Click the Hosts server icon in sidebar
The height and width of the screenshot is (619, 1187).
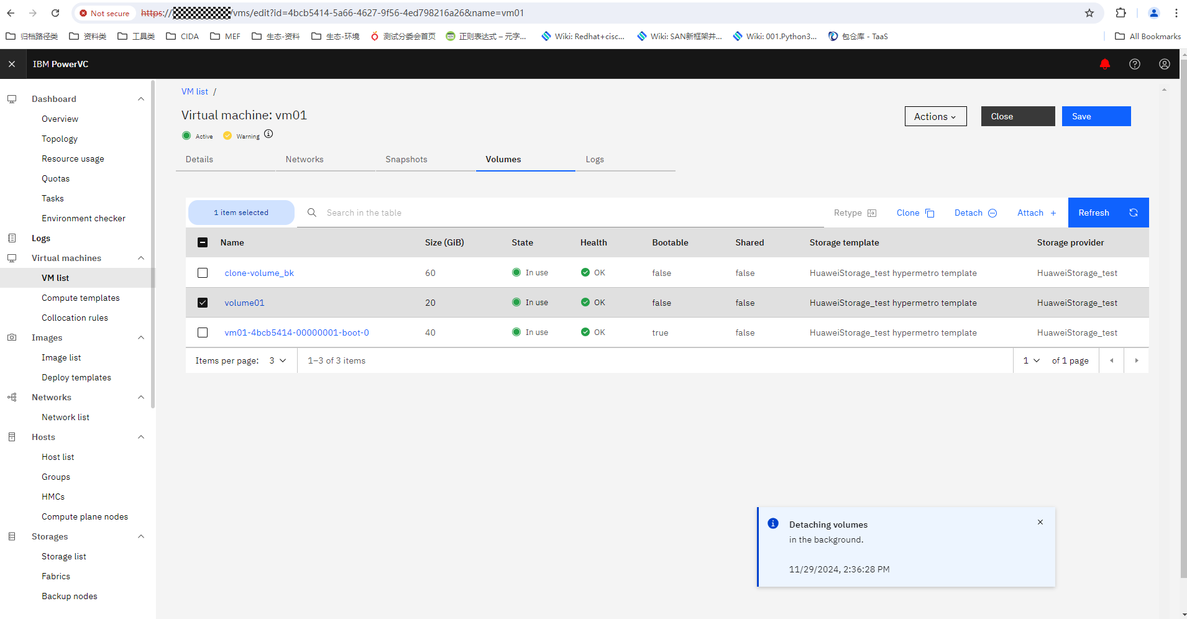pyautogui.click(x=12, y=437)
